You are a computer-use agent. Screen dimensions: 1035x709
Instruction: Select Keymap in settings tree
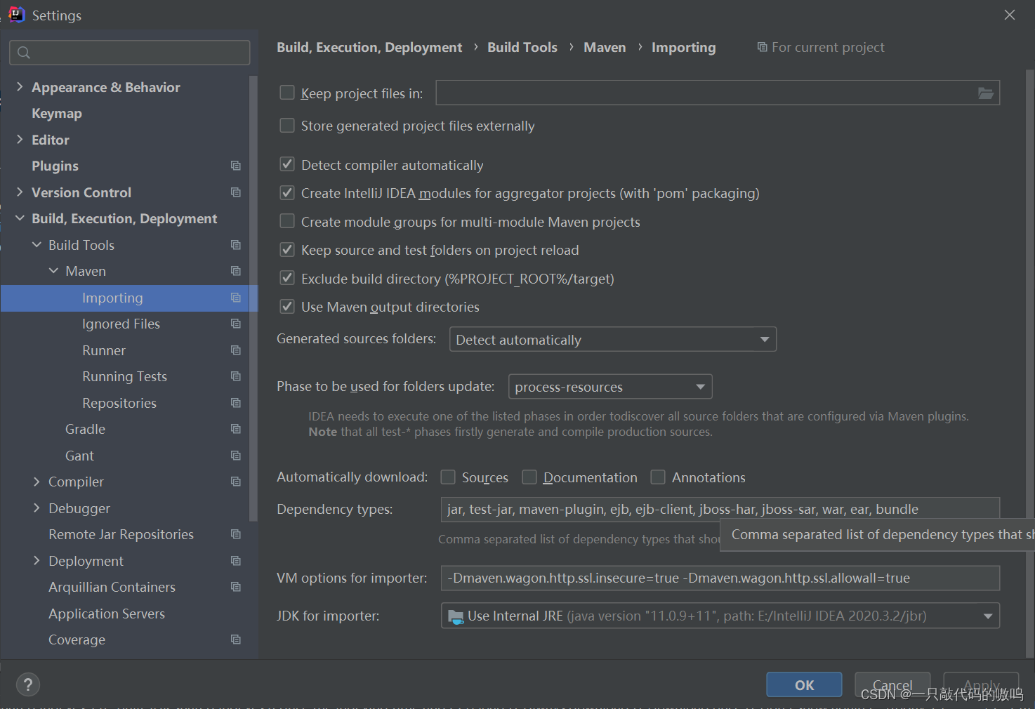click(x=57, y=114)
